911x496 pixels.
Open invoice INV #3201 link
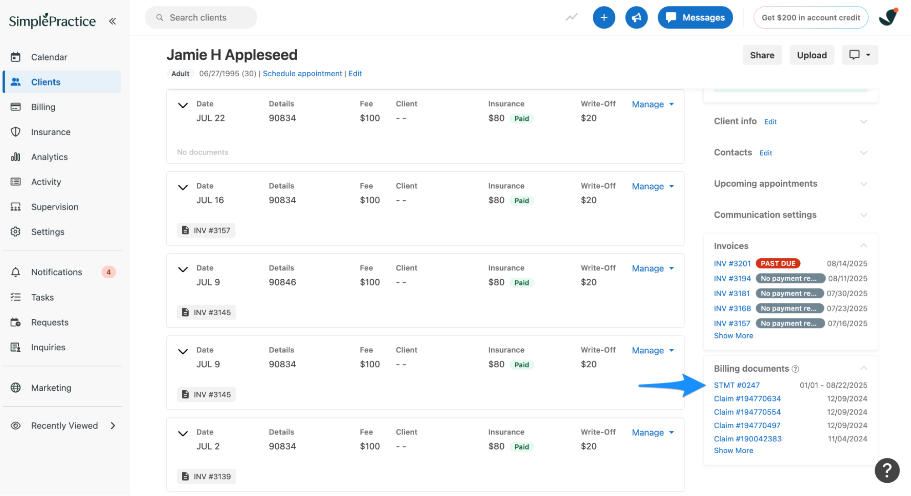click(732, 263)
